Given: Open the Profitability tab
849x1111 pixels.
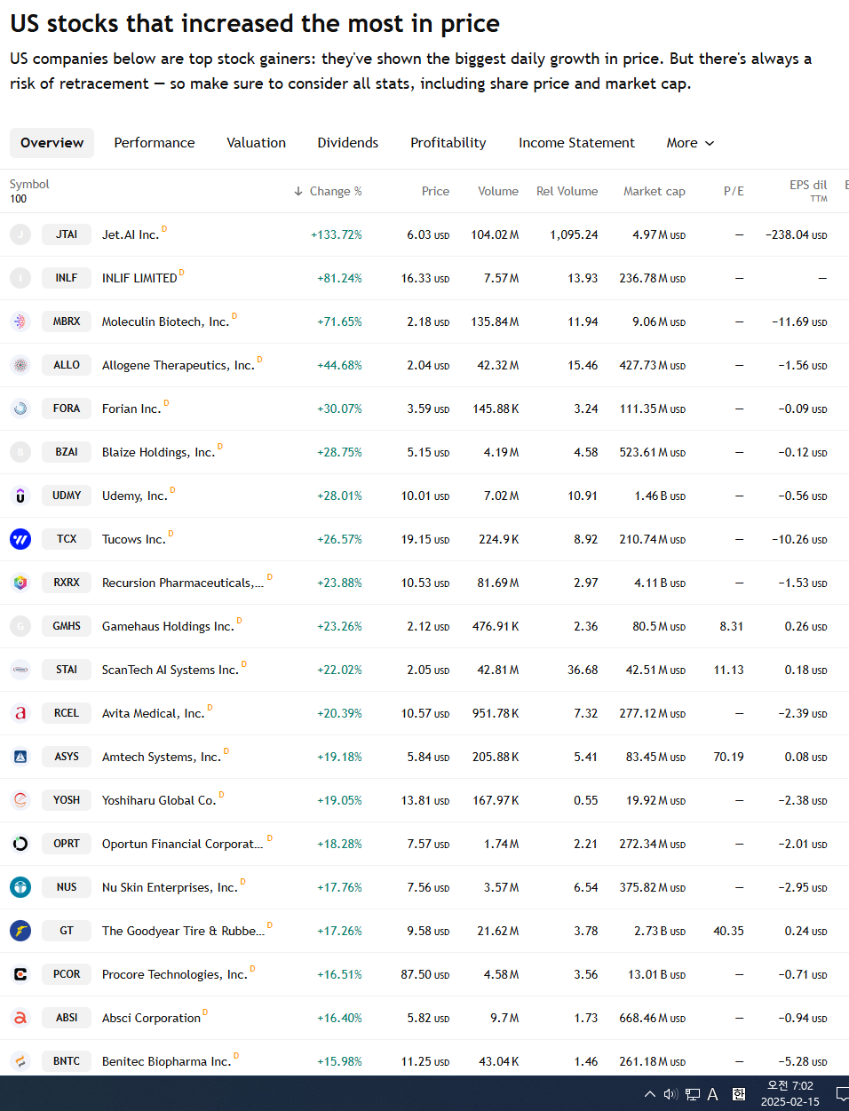Looking at the screenshot, I should [448, 143].
